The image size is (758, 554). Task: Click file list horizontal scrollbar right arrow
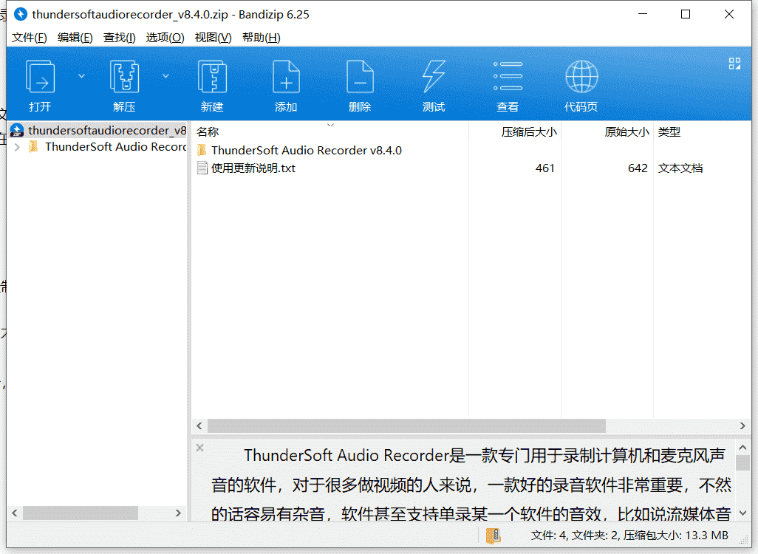coord(742,426)
